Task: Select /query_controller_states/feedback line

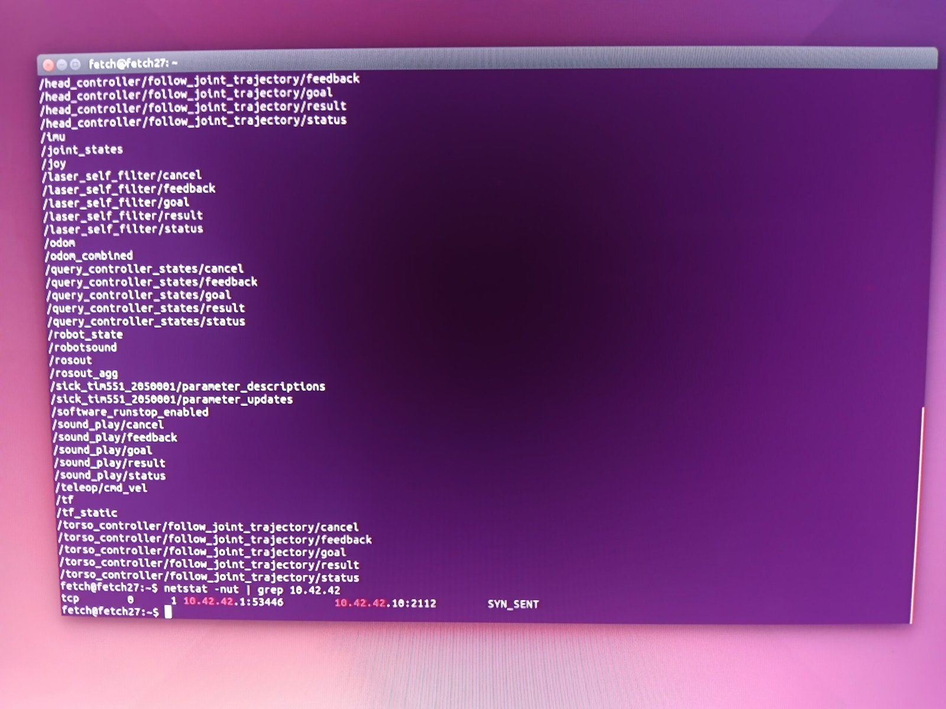Action: tap(152, 282)
